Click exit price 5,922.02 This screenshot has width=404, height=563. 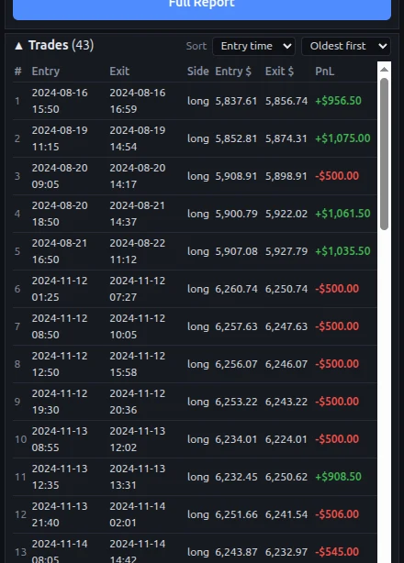[x=286, y=214]
